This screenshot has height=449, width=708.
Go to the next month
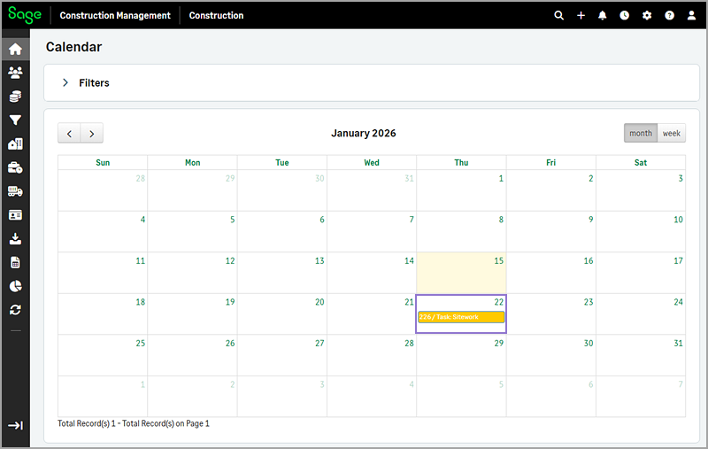click(x=92, y=134)
